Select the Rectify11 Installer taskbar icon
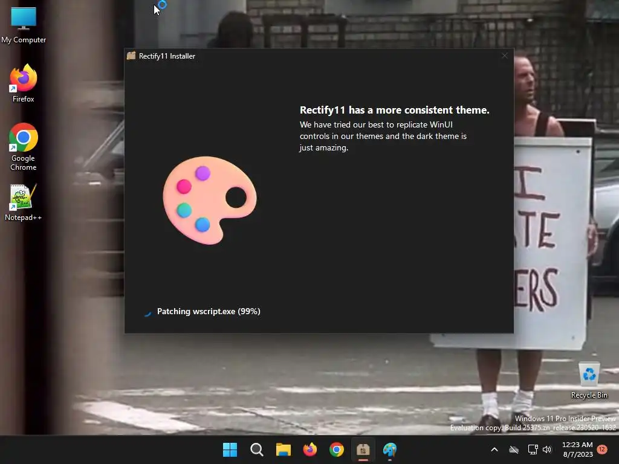The image size is (619, 464). (x=363, y=449)
